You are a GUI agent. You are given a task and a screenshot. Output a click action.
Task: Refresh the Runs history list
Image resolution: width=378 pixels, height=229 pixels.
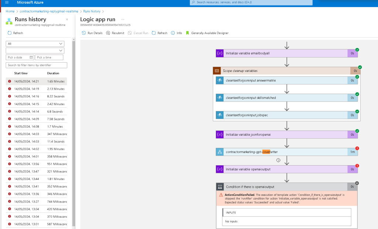click(x=16, y=33)
